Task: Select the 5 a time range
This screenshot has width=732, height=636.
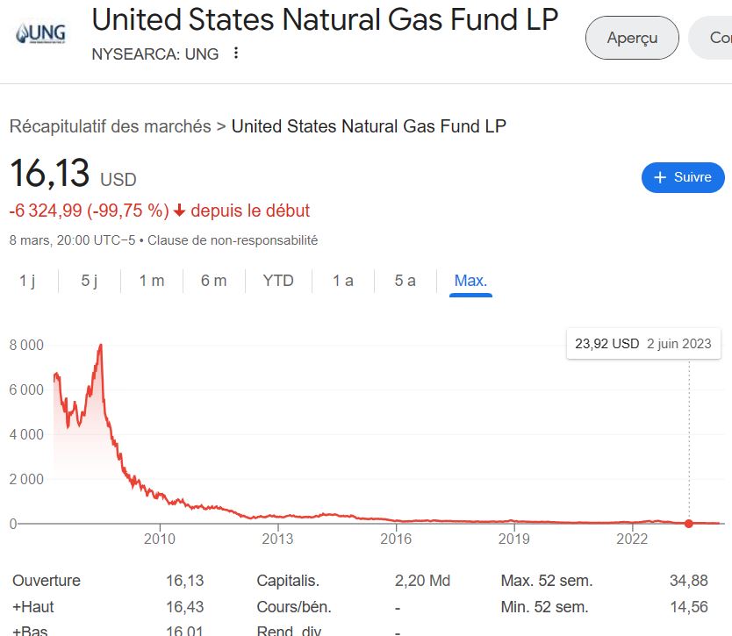Action: tap(405, 281)
